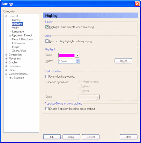Click the Reset button

pyautogui.click(x=123, y=61)
